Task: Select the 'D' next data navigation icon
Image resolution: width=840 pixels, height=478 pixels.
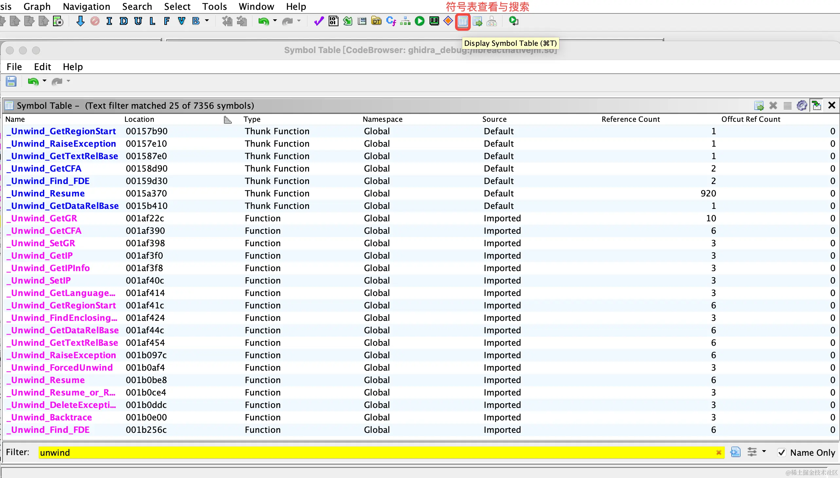Action: click(124, 21)
